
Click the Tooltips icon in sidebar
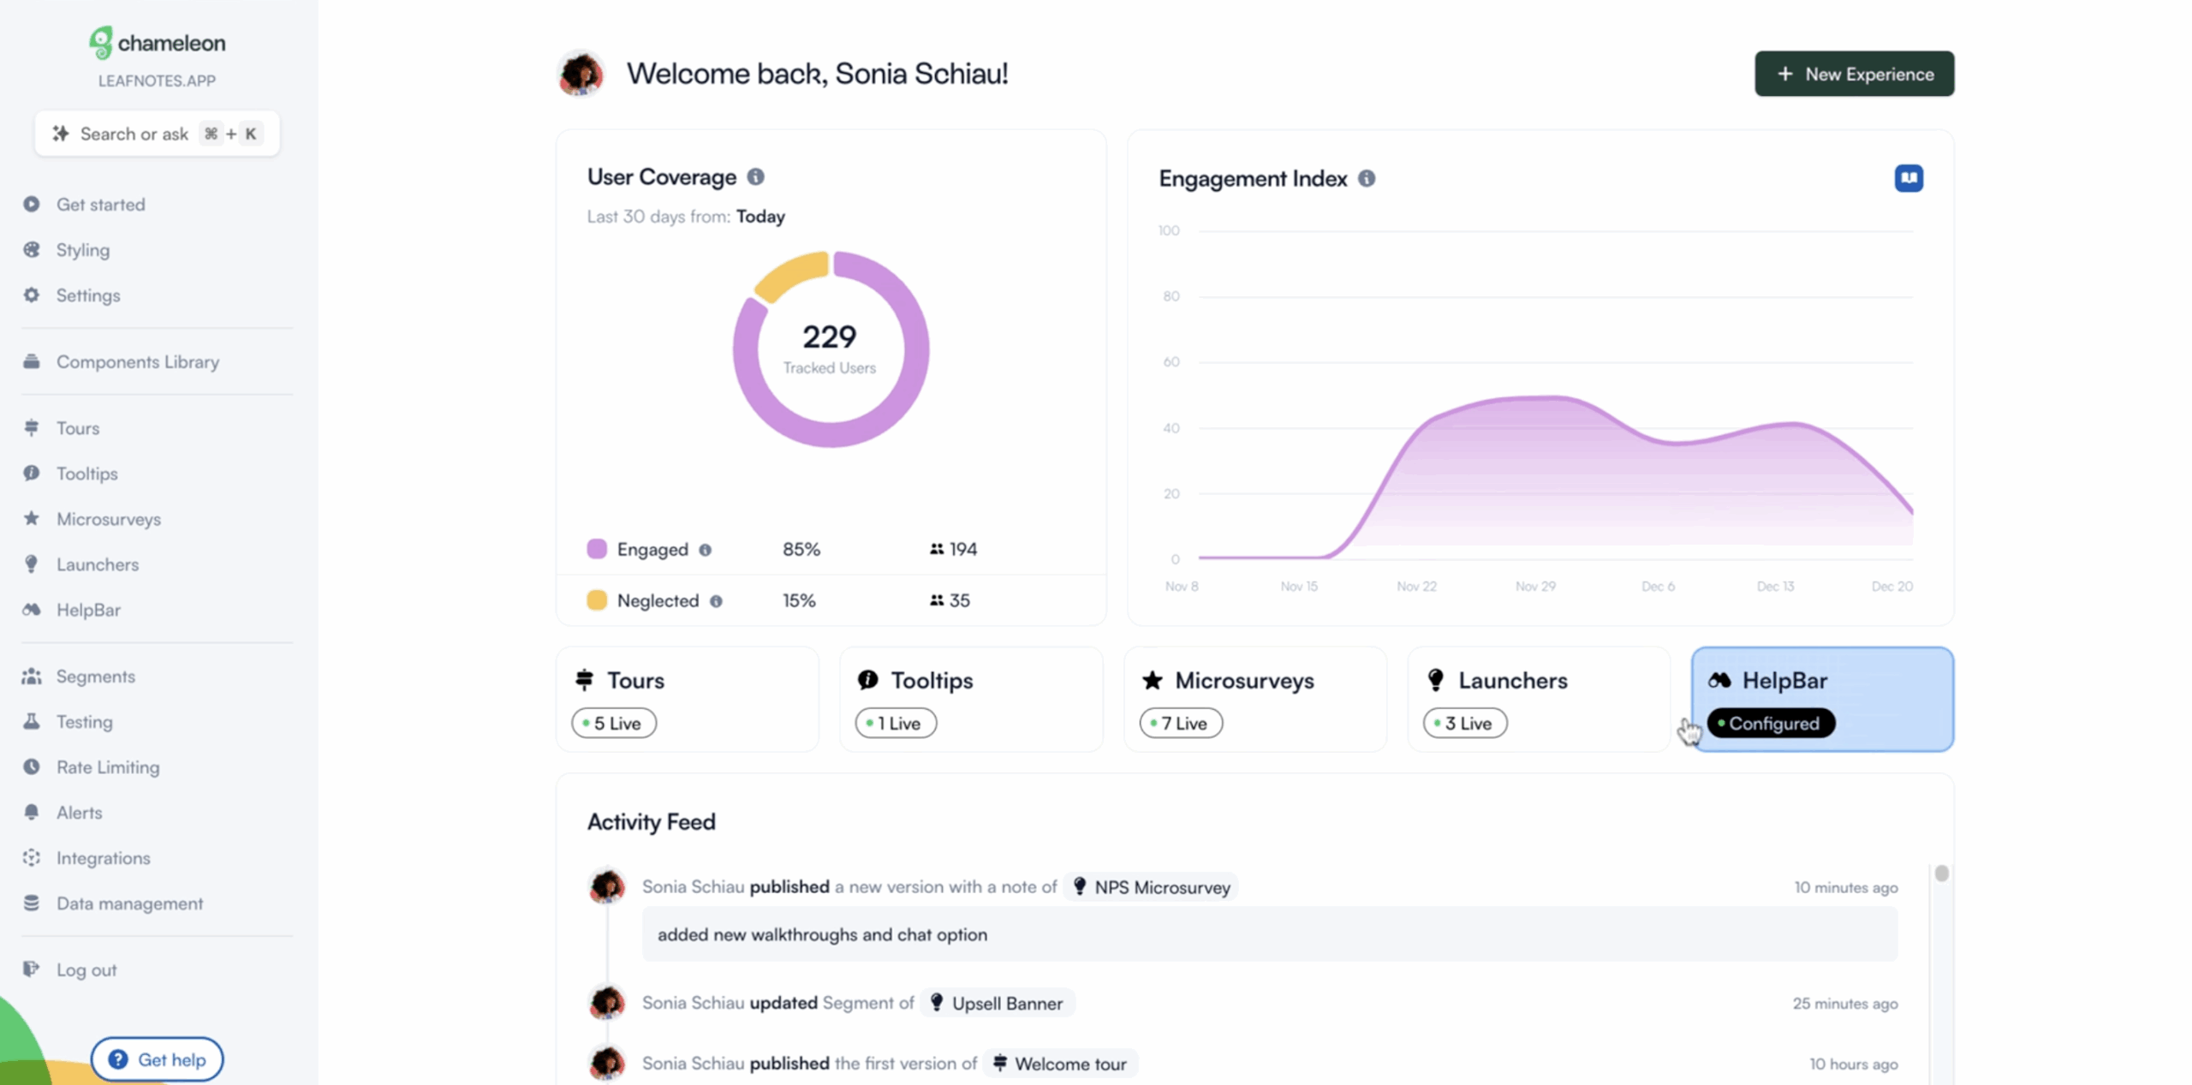coord(32,473)
